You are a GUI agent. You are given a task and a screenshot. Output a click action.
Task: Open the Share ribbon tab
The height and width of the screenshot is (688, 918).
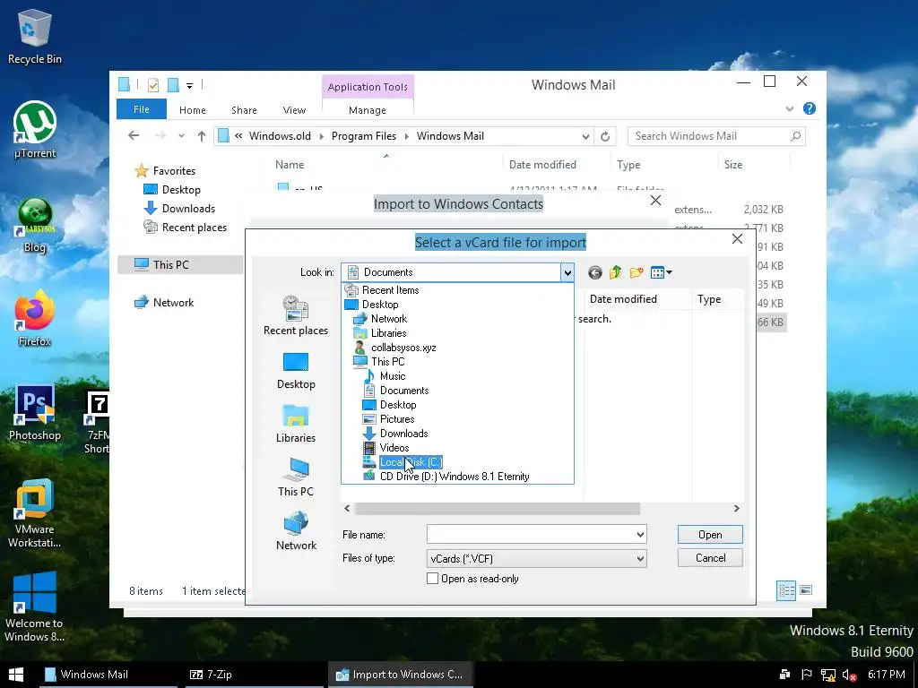pos(244,110)
